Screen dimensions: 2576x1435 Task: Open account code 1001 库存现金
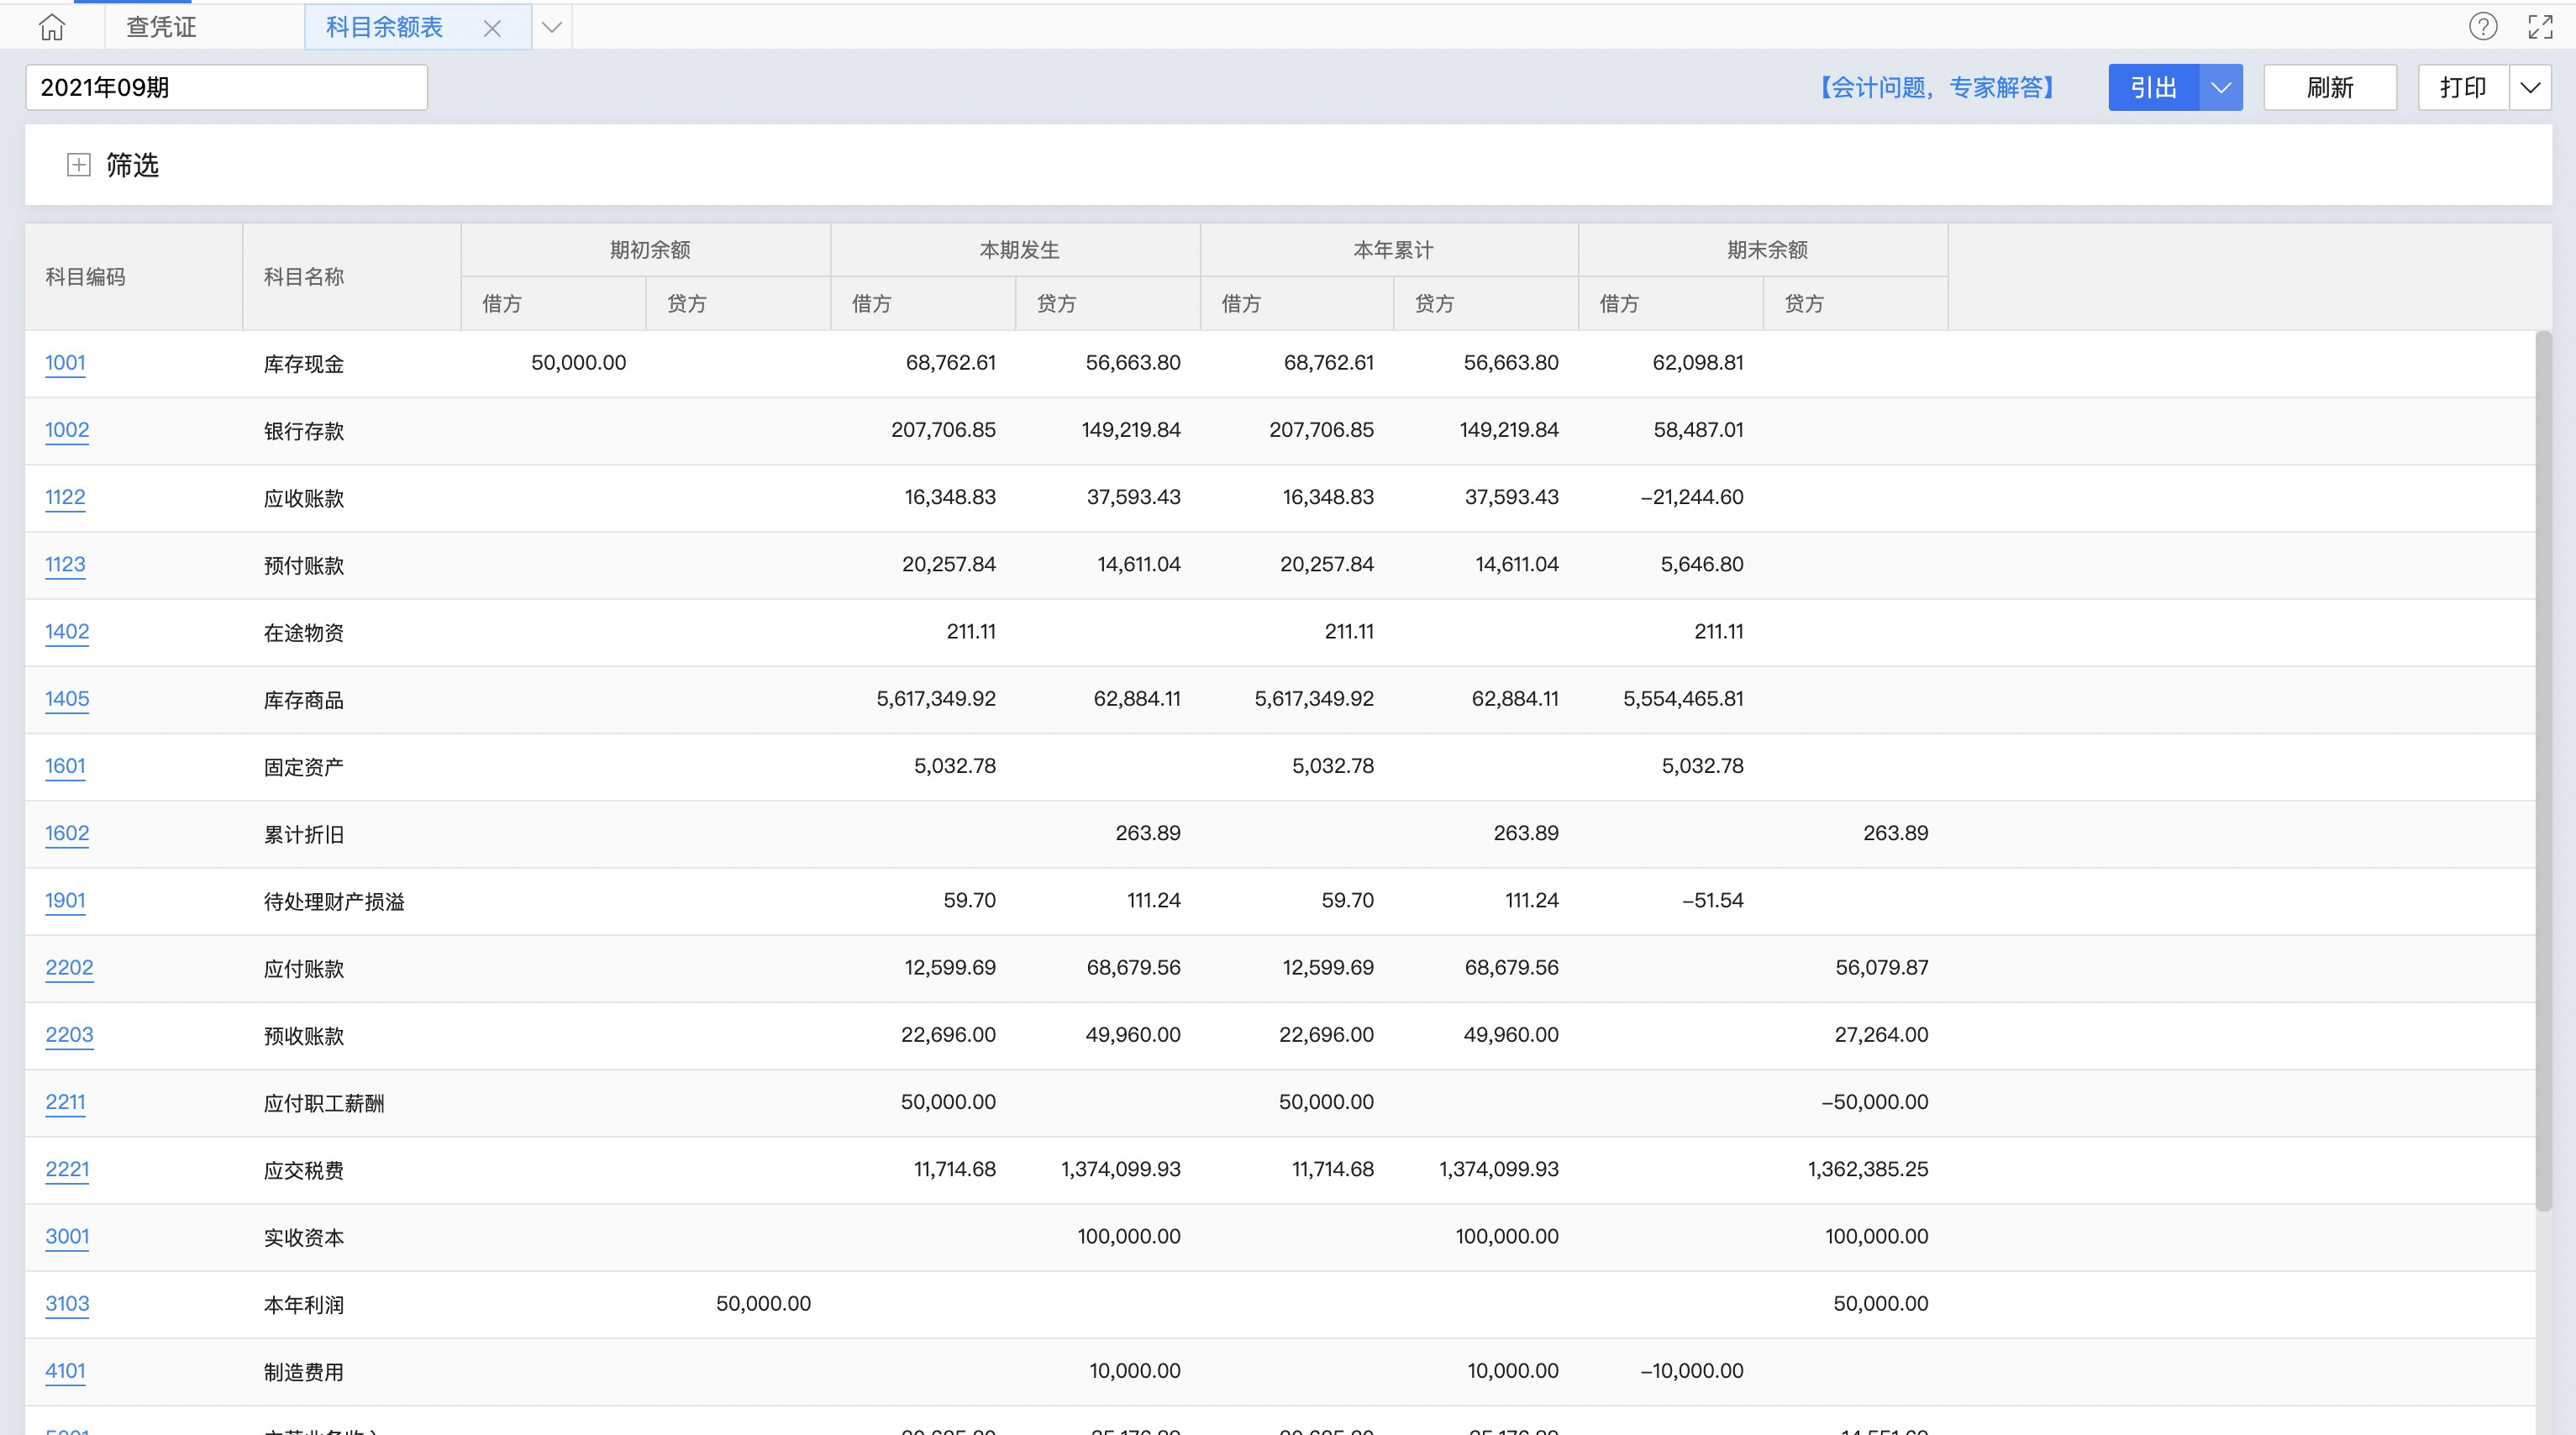click(x=65, y=363)
